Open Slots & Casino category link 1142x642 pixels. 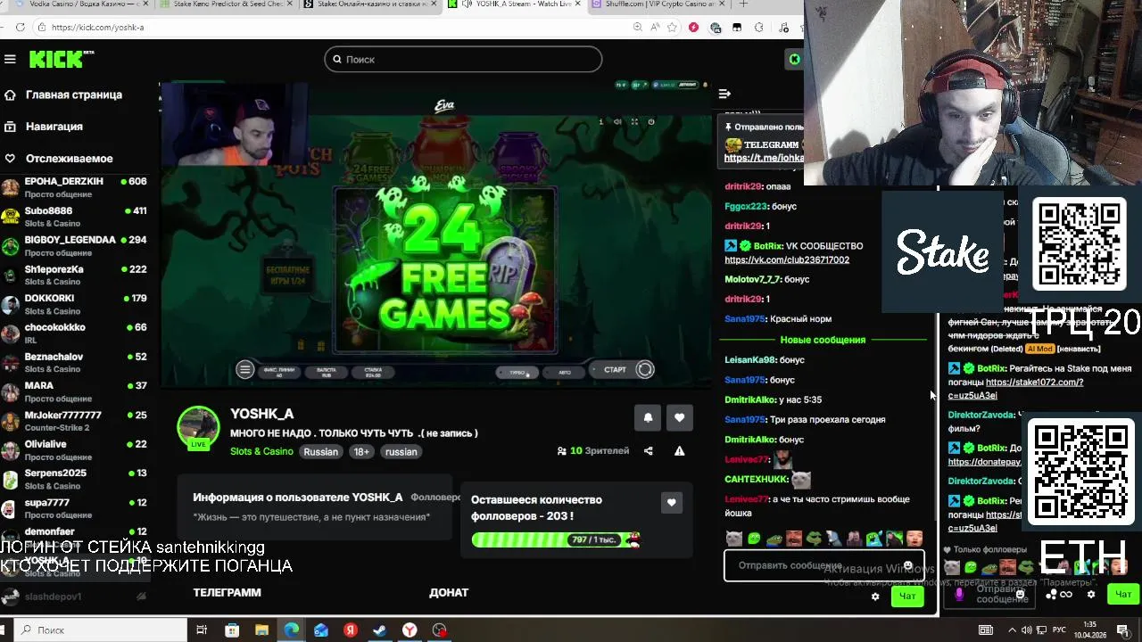[261, 451]
